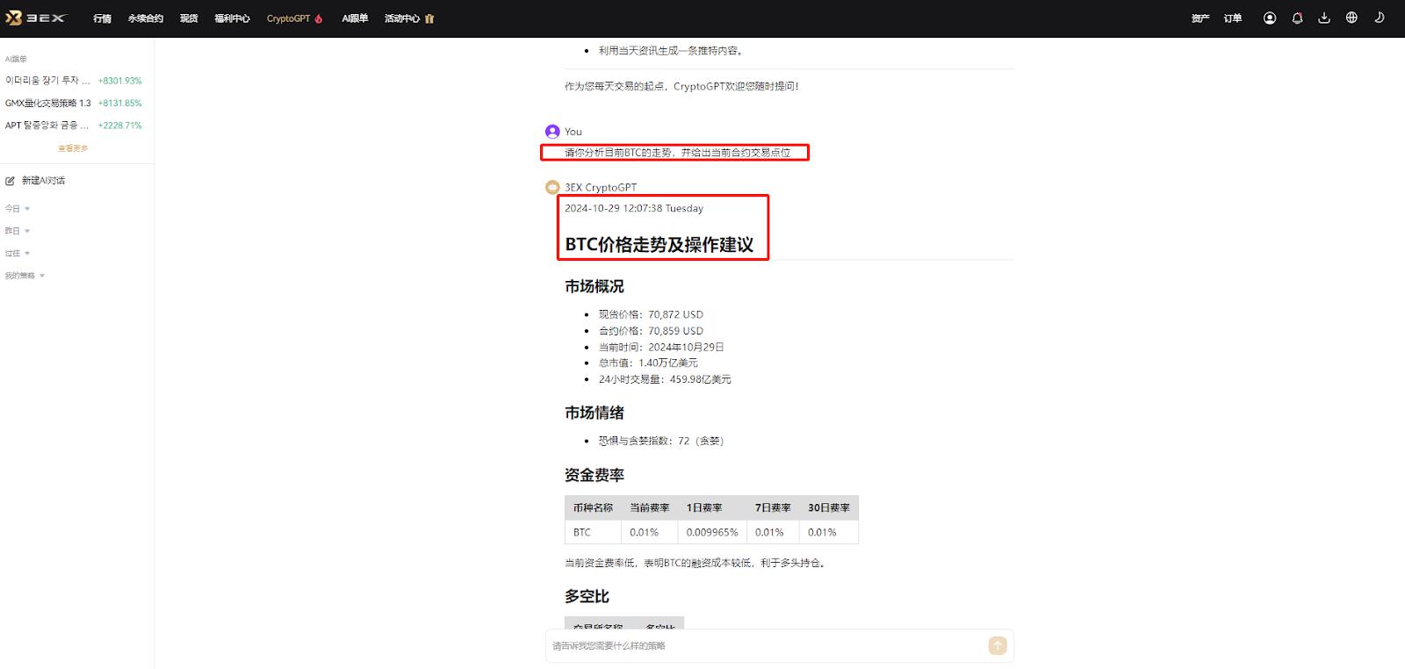Open the AI跟单 nav item
Image resolution: width=1405 pixels, height=669 pixels.
355,18
